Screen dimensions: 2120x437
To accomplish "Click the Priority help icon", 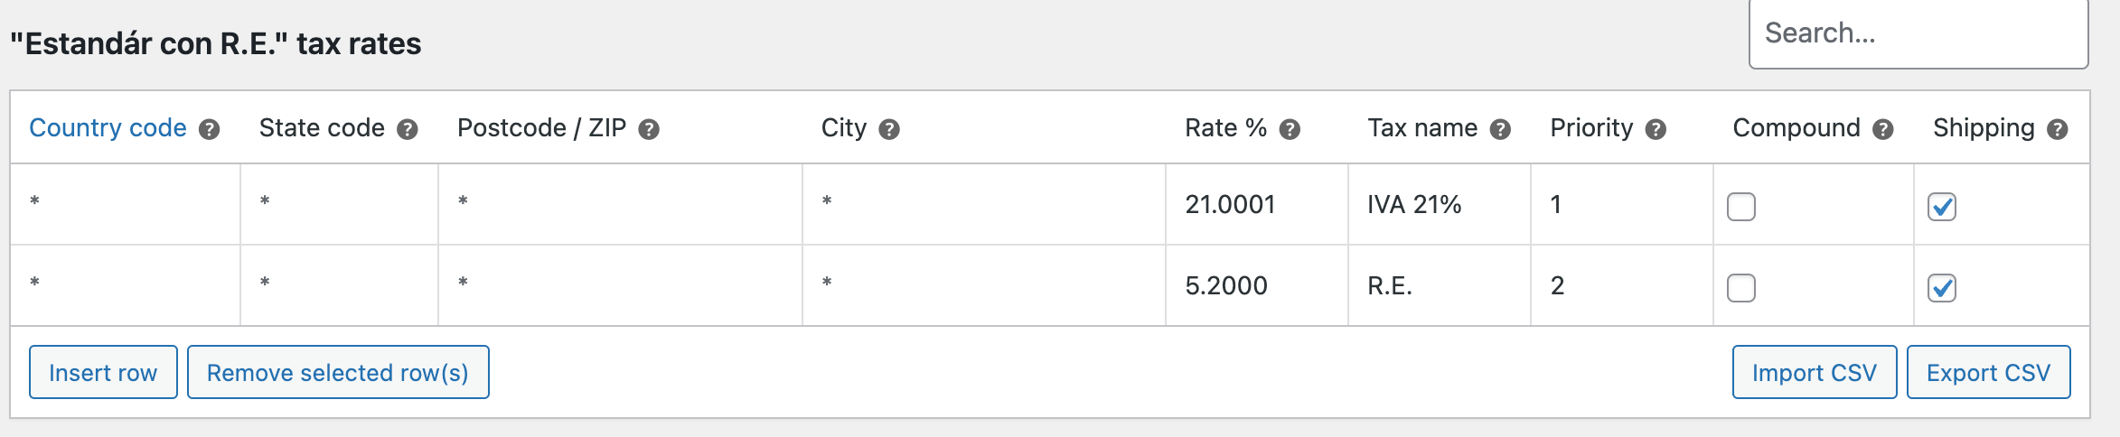I will (1656, 129).
